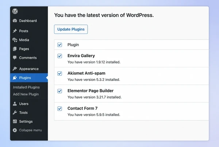Click the Akismet Anti-spam plugin name
This screenshot has width=219, height=147.
coord(86,73)
